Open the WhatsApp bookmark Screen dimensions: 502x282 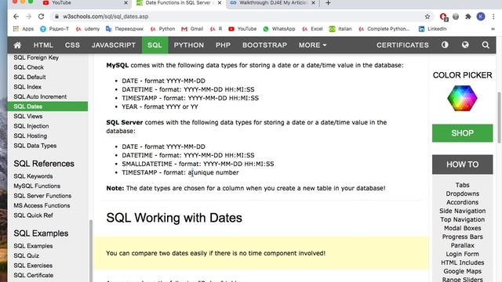pos(279,29)
